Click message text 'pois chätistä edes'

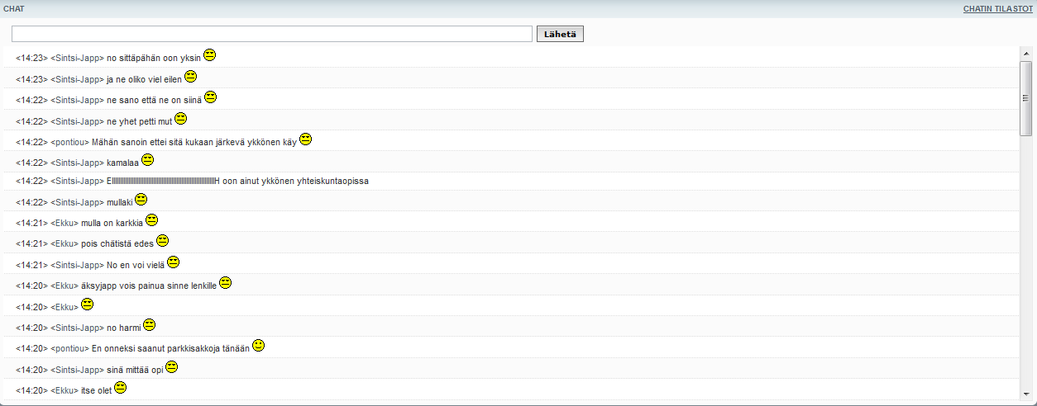pyautogui.click(x=117, y=244)
